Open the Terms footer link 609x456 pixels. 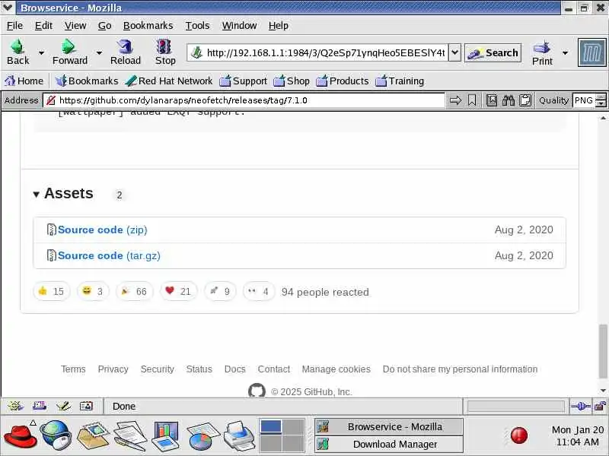[73, 369]
